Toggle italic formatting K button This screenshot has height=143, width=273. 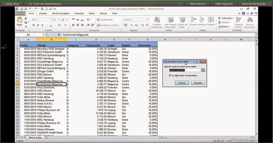tap(38, 25)
